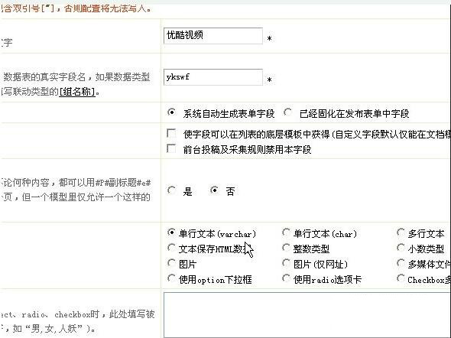The height and width of the screenshot is (338, 451).
Task: Select 文本保存HTML数据 data type
Action: 171,248
